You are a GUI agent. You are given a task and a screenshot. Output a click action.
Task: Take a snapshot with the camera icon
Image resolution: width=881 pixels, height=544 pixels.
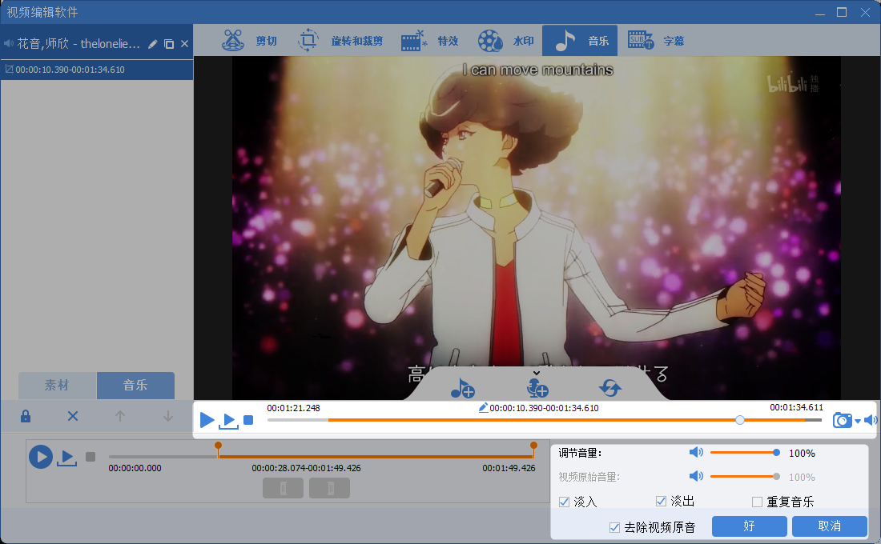point(843,420)
